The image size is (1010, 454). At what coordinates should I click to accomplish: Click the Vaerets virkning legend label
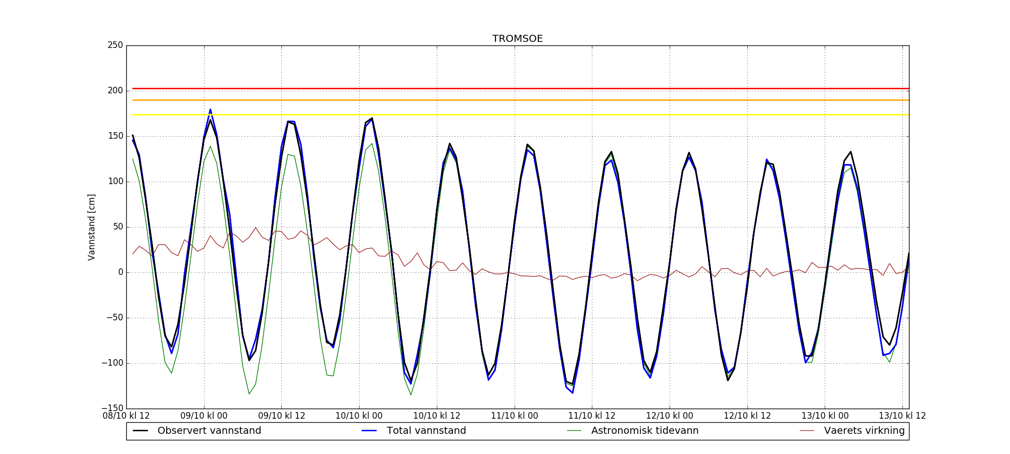[864, 431]
